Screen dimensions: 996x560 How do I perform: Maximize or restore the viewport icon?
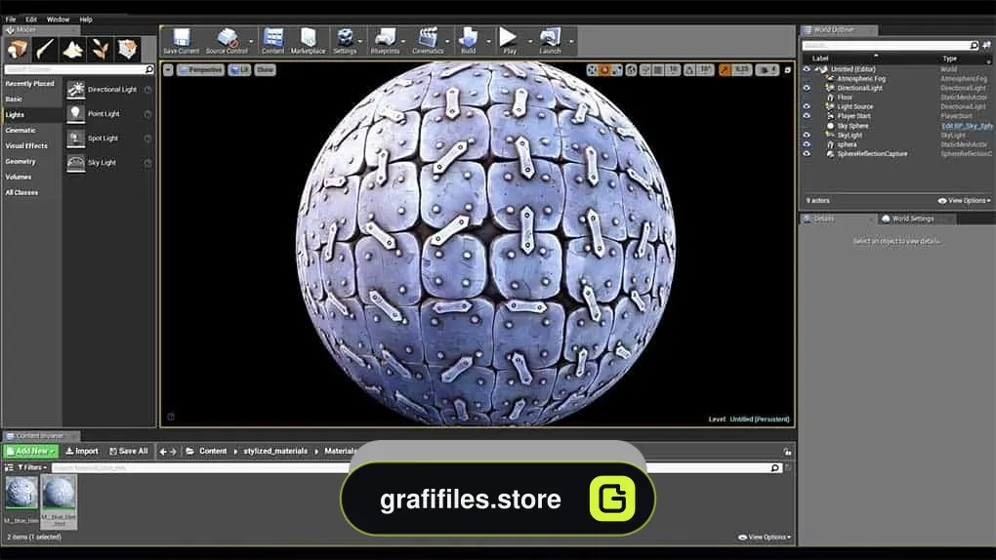tap(788, 70)
